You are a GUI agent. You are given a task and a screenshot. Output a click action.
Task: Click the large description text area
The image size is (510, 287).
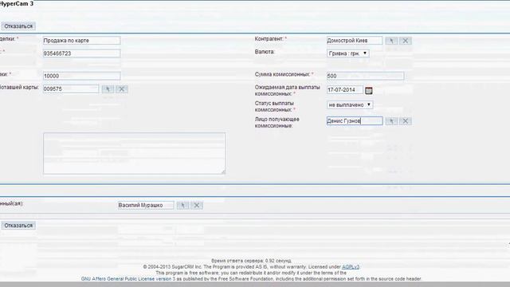(x=135, y=153)
